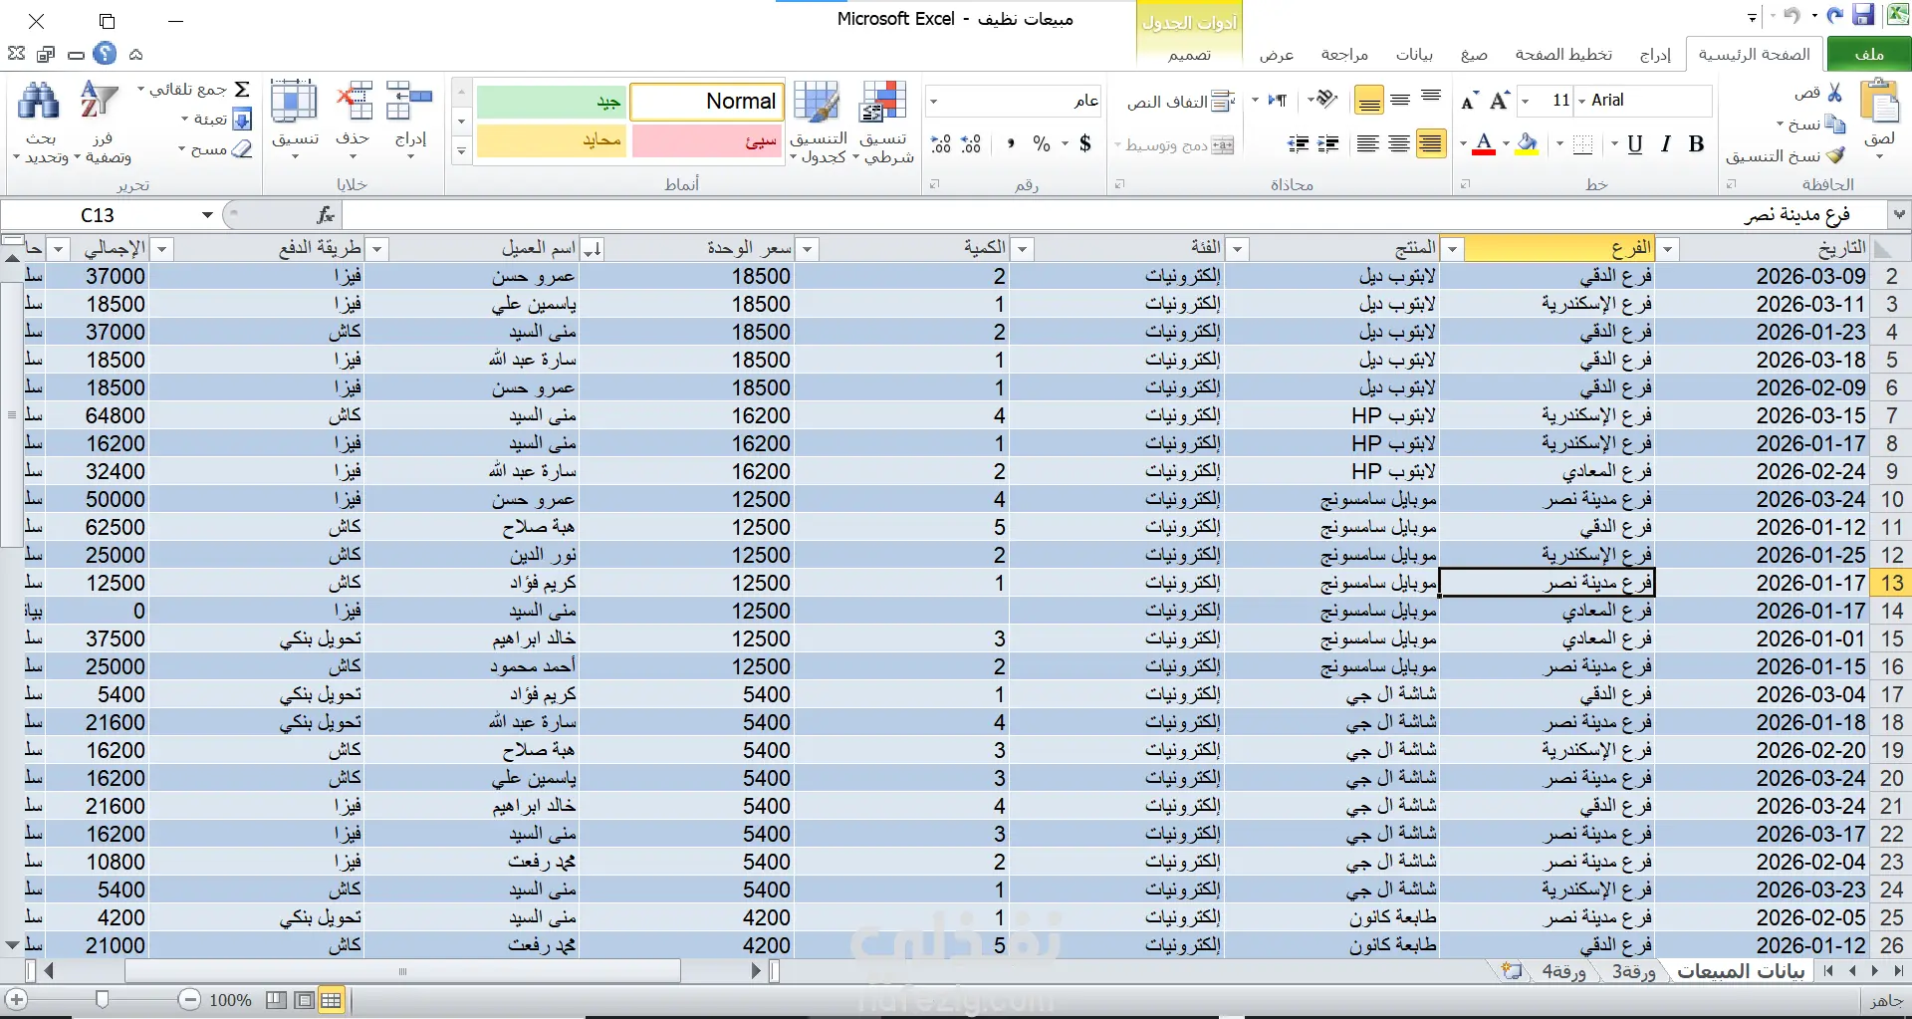Apply the yellow fill color
The width and height of the screenshot is (1912, 1019).
(x=1527, y=144)
